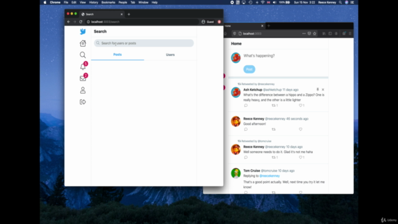This screenshot has height=224, width=398.
Task: Open Spotlight search in menu bar
Action: [340, 2]
